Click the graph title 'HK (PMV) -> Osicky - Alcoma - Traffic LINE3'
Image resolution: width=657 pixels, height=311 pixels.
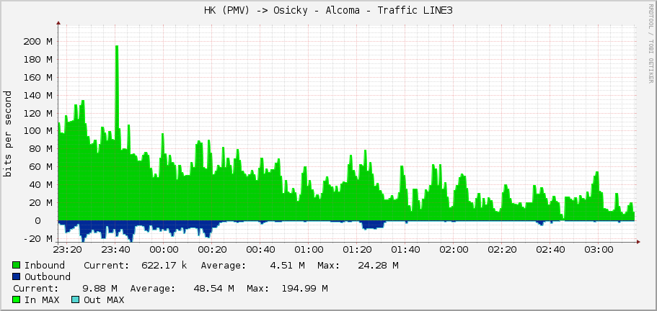[x=328, y=11]
